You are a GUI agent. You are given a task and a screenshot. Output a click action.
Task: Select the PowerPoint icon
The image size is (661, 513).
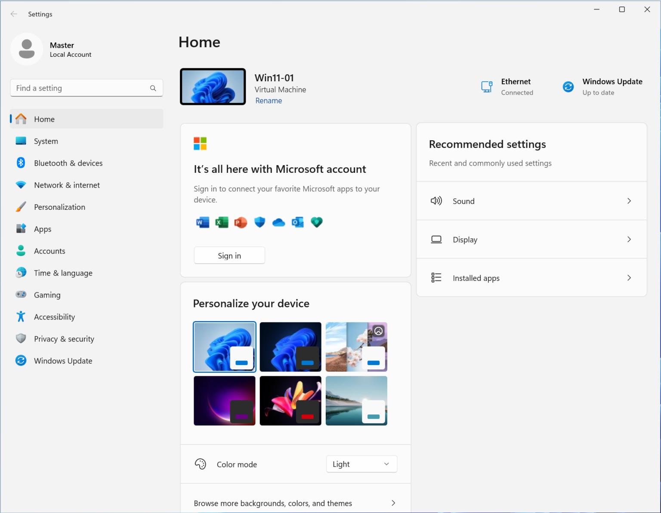pos(241,222)
